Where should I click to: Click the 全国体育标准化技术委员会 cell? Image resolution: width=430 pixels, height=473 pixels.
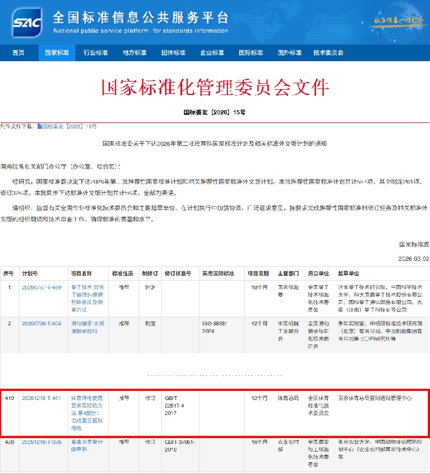click(x=319, y=406)
